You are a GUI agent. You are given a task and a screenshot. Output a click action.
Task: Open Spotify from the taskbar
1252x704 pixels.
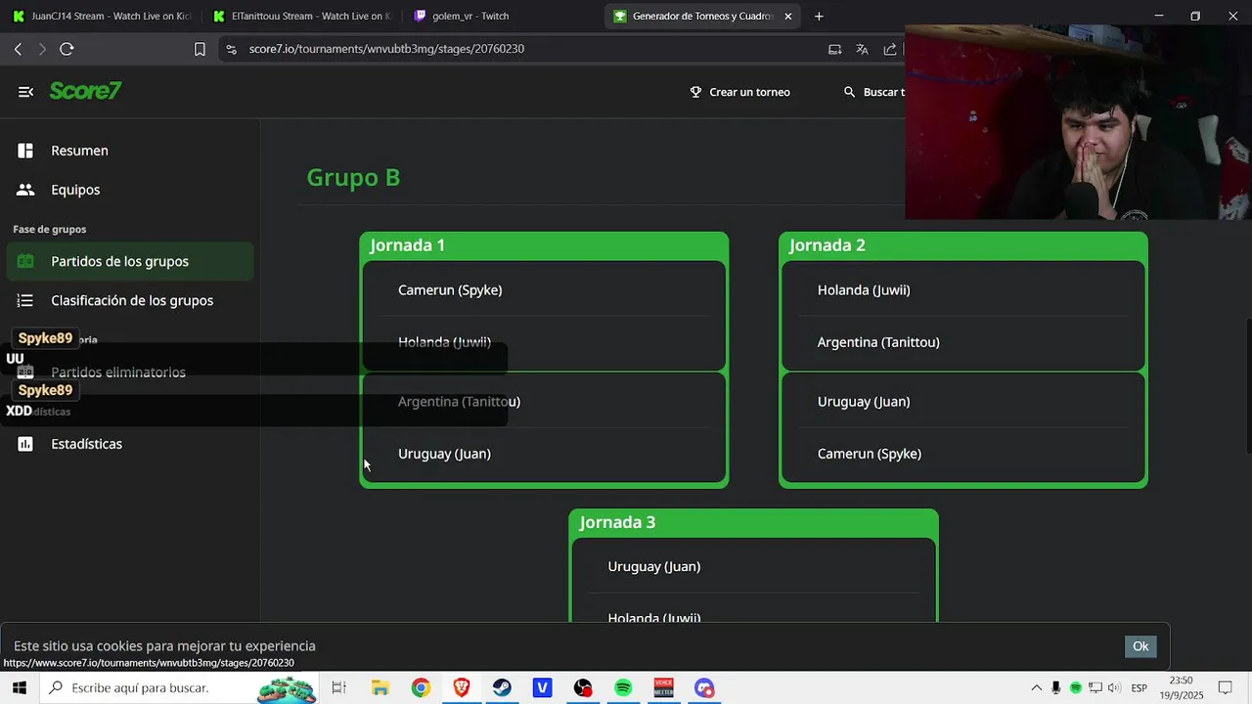coord(623,688)
